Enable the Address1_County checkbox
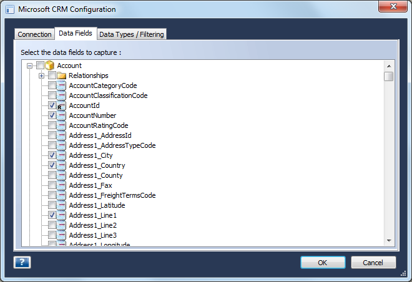 [x=52, y=175]
